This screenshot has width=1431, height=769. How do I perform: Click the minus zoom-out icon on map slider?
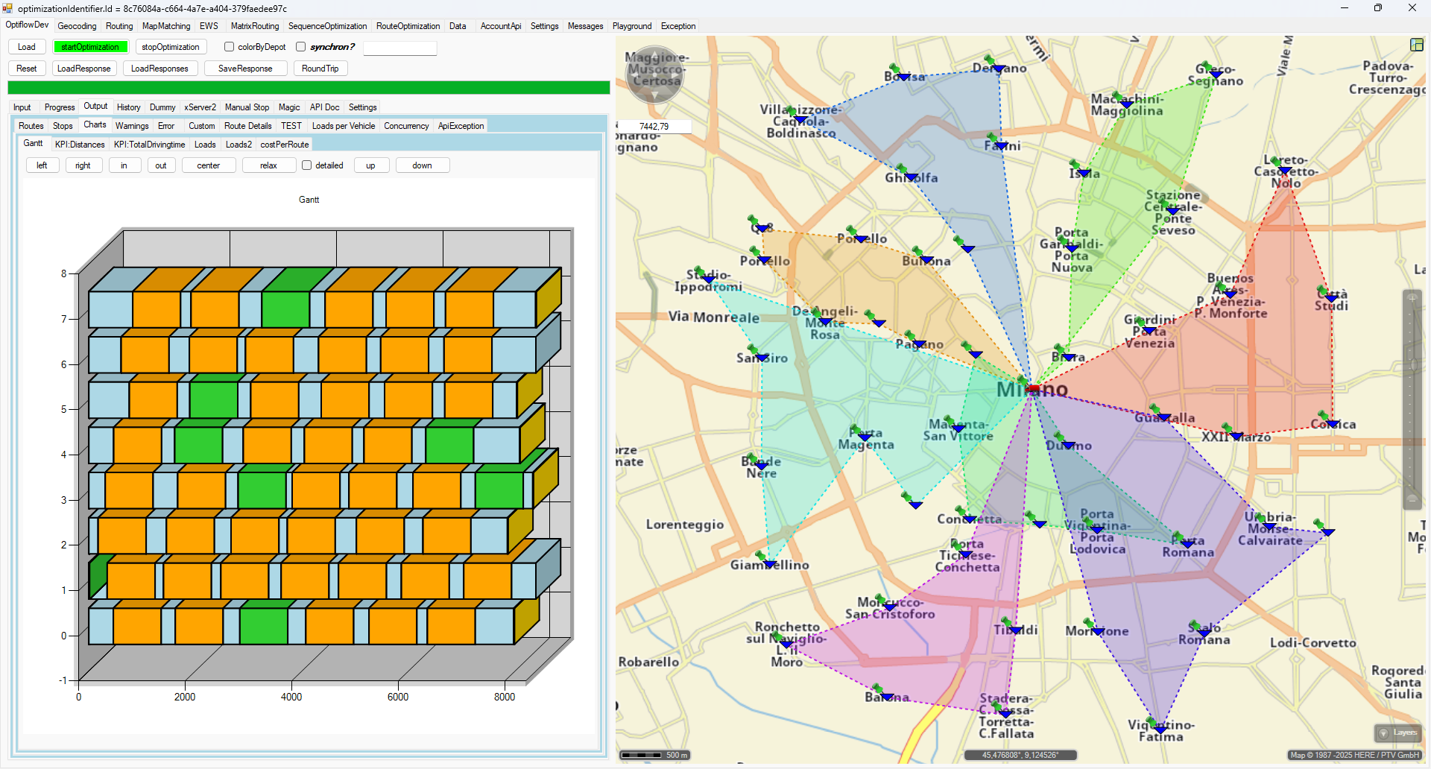tap(1412, 499)
